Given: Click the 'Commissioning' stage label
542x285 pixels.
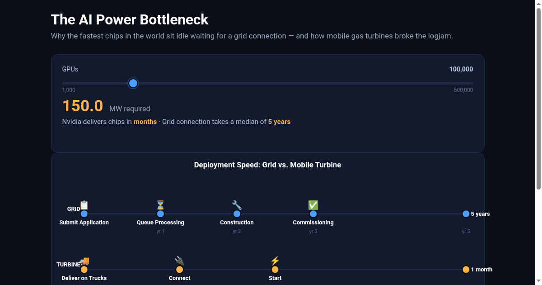Looking at the screenshot, I should pos(313,223).
